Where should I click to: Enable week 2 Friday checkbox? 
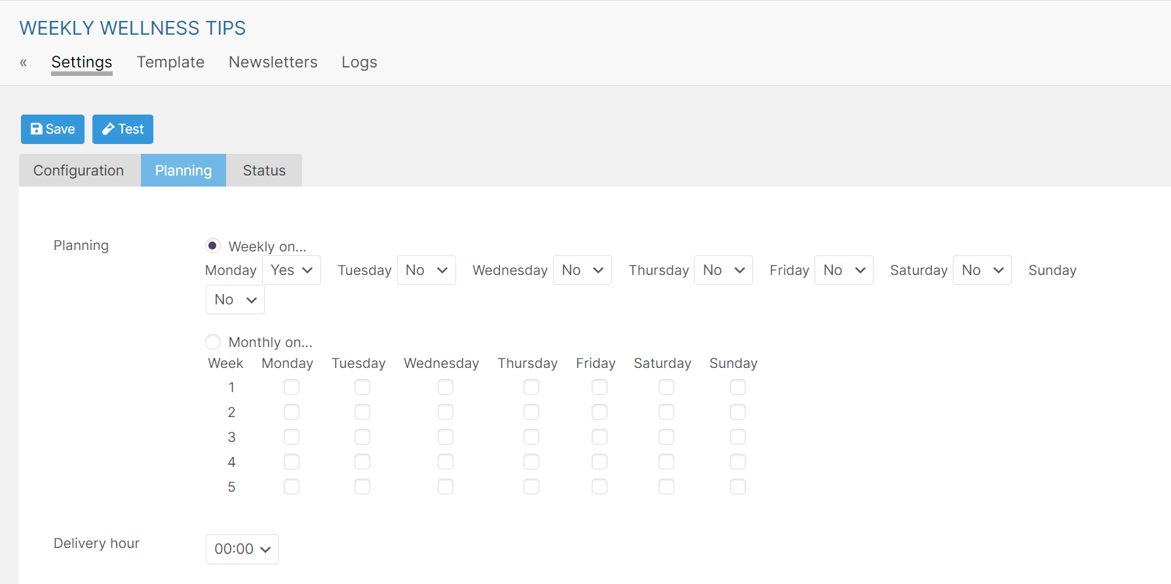(x=600, y=412)
